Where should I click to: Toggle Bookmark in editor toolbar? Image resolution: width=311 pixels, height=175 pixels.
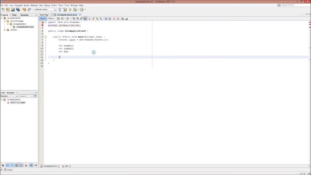pyautogui.click(x=101, y=18)
